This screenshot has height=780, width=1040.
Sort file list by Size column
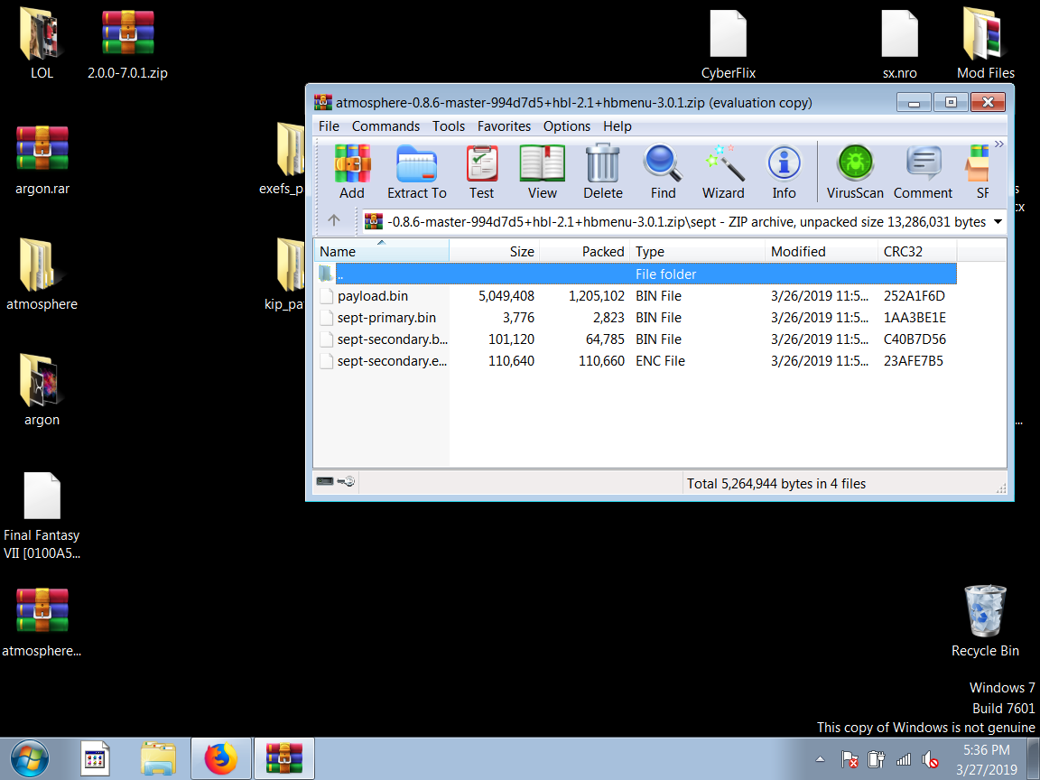click(494, 251)
